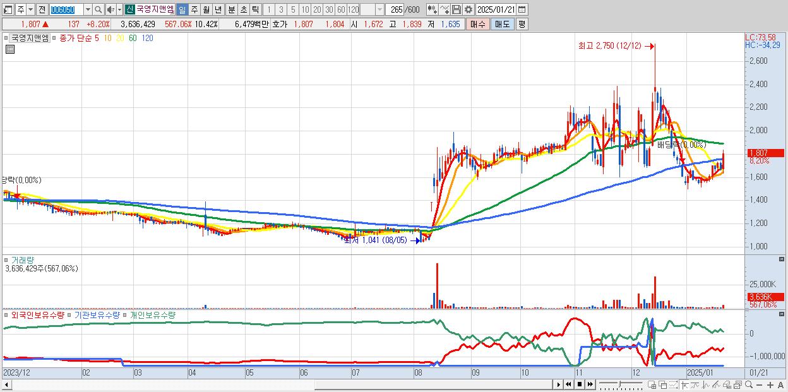Click interval 5 button

coord(293,9)
